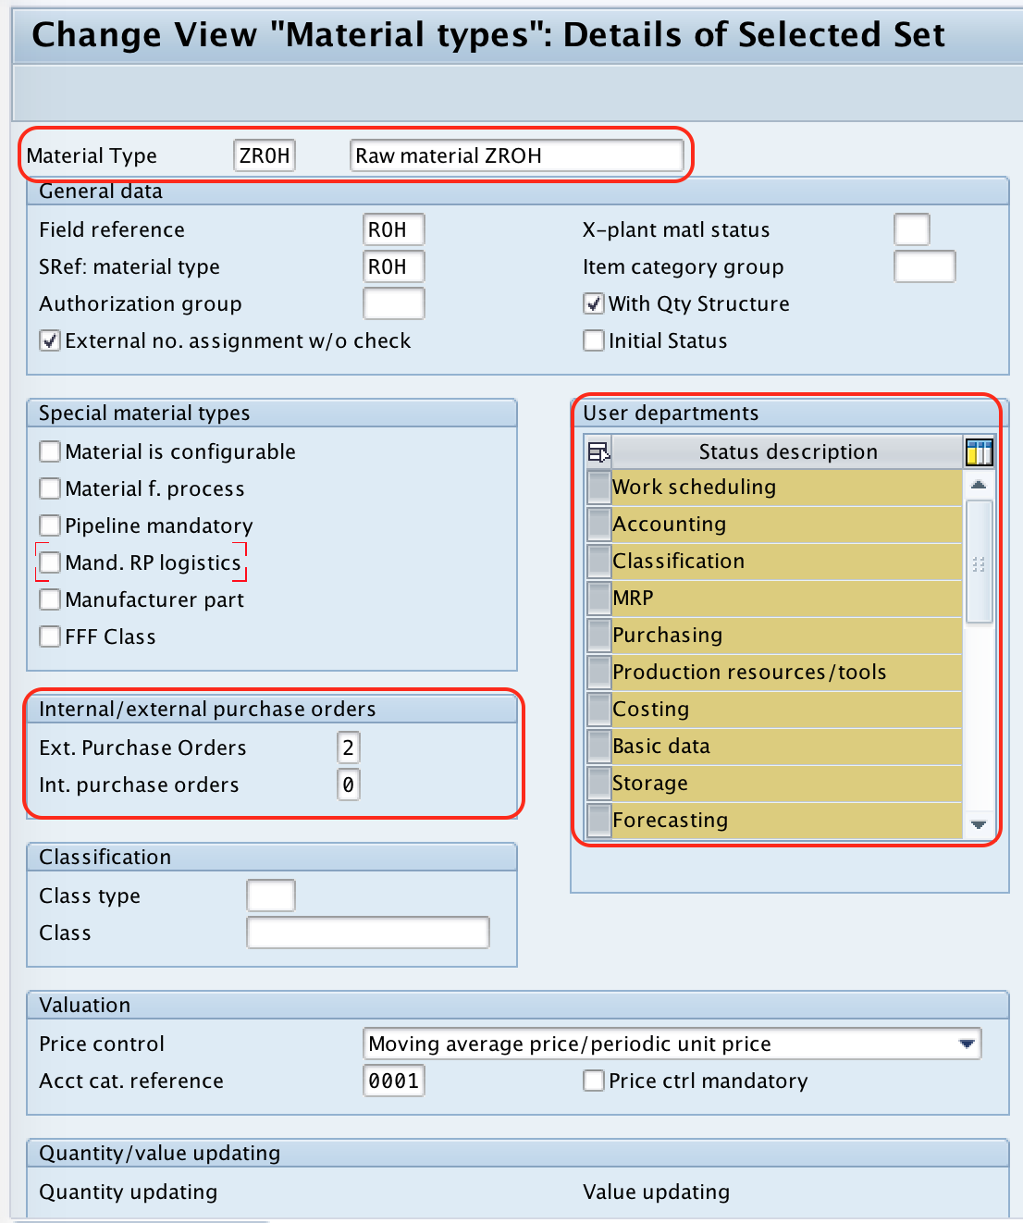The image size is (1023, 1223).
Task: Uncheck External no. assignment w/o check
Action: coord(49,340)
